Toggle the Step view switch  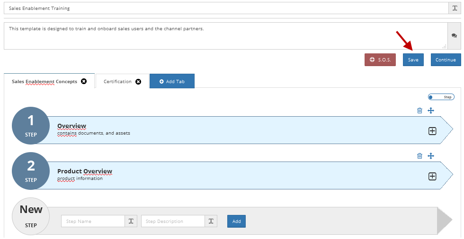[441, 97]
